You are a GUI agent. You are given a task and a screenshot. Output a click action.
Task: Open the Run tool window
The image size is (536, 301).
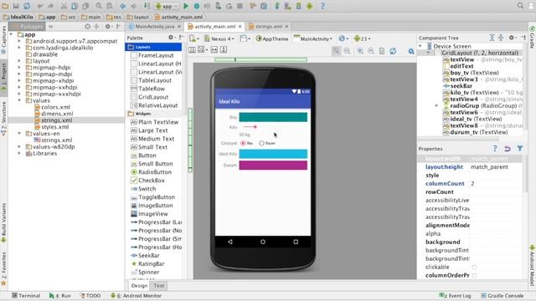(59, 295)
